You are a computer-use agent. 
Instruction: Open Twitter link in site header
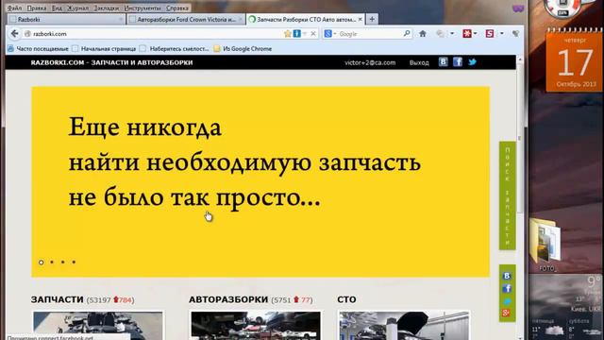click(472, 62)
